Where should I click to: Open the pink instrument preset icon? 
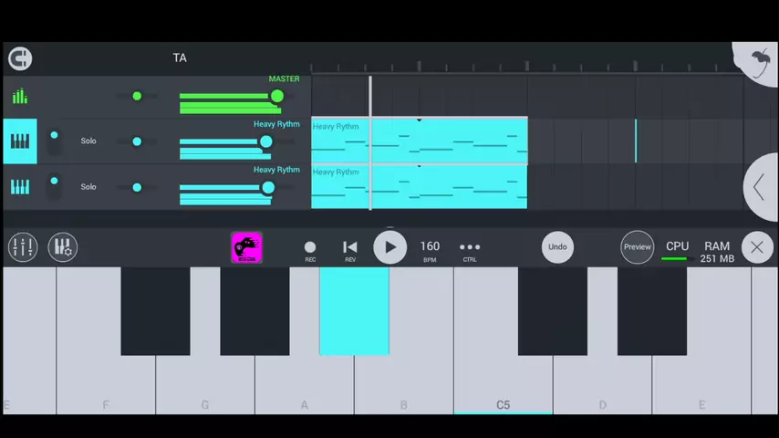point(246,247)
